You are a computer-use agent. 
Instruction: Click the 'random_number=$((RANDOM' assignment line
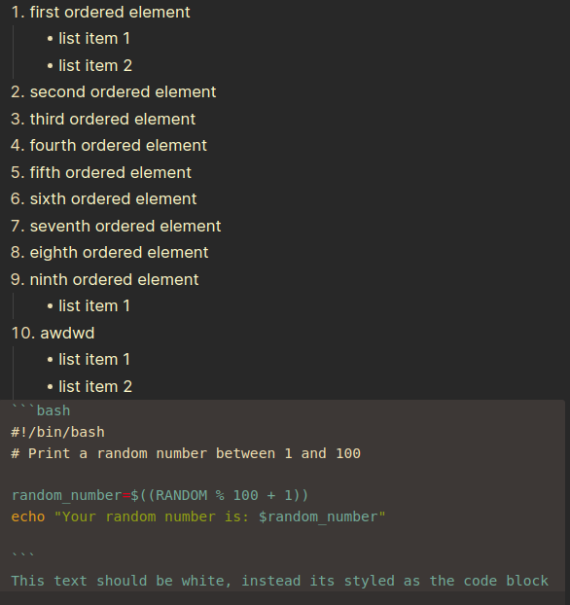[160, 495]
